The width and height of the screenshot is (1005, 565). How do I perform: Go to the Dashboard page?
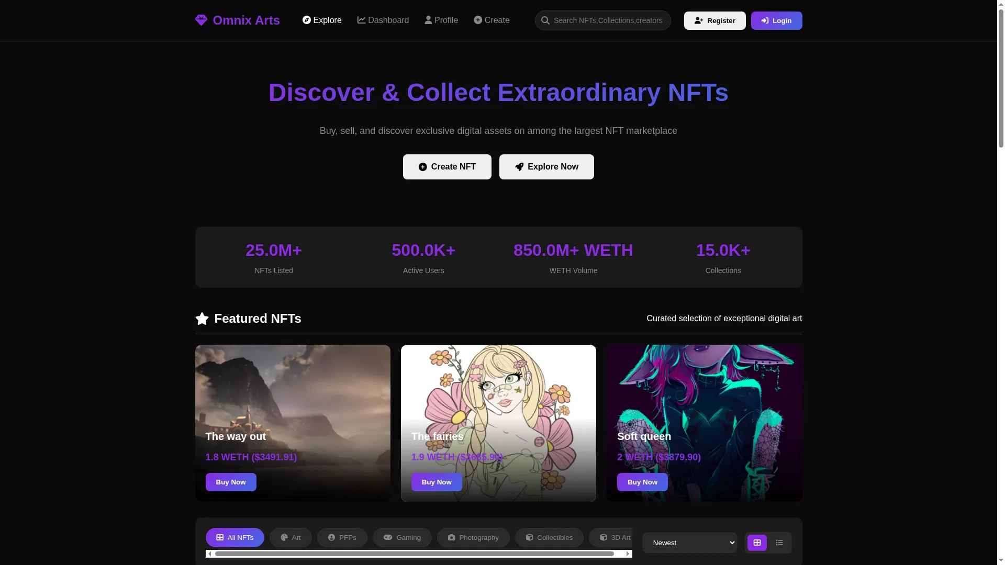pos(383,20)
